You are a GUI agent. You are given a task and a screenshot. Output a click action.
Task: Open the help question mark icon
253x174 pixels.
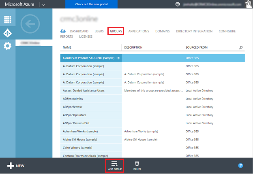pyautogui.click(x=240, y=166)
